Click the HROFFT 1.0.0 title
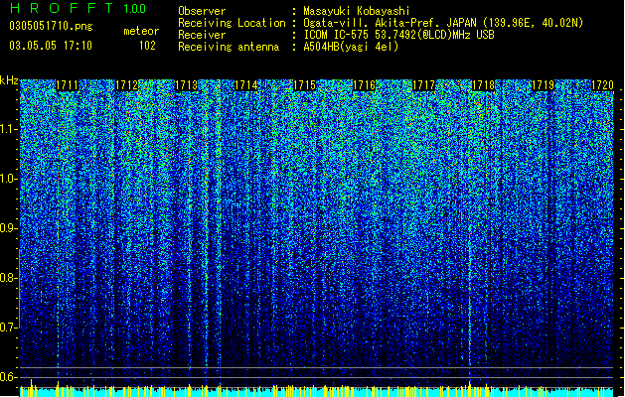625x397 pixels. [x=78, y=8]
